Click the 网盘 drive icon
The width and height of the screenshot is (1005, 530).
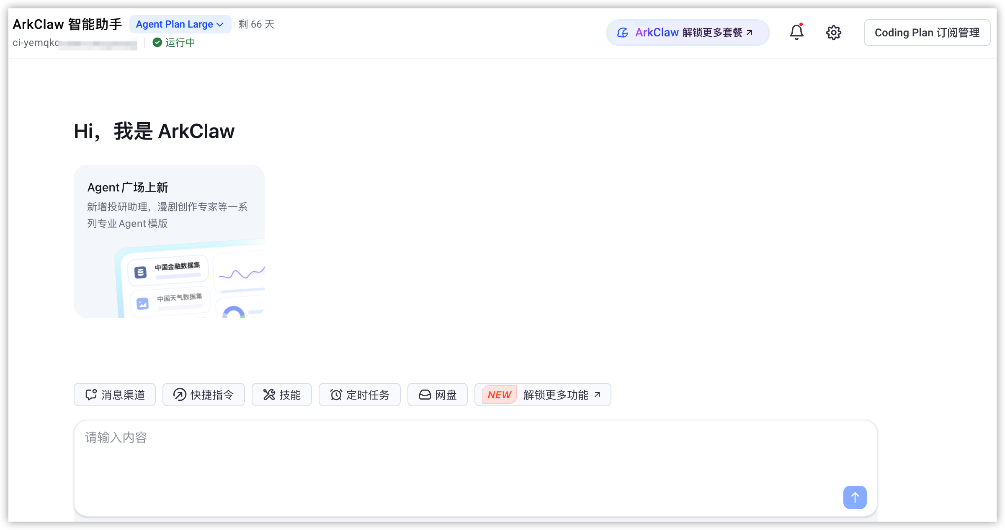[x=425, y=395]
